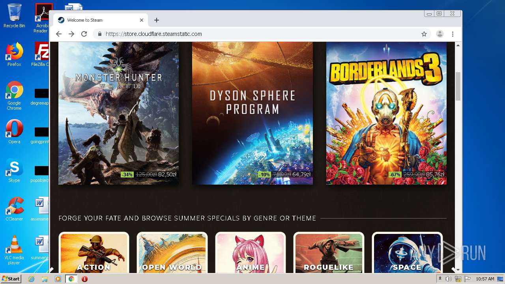
Task: Click Chrome's forward navigation arrow
Action: (x=71, y=34)
